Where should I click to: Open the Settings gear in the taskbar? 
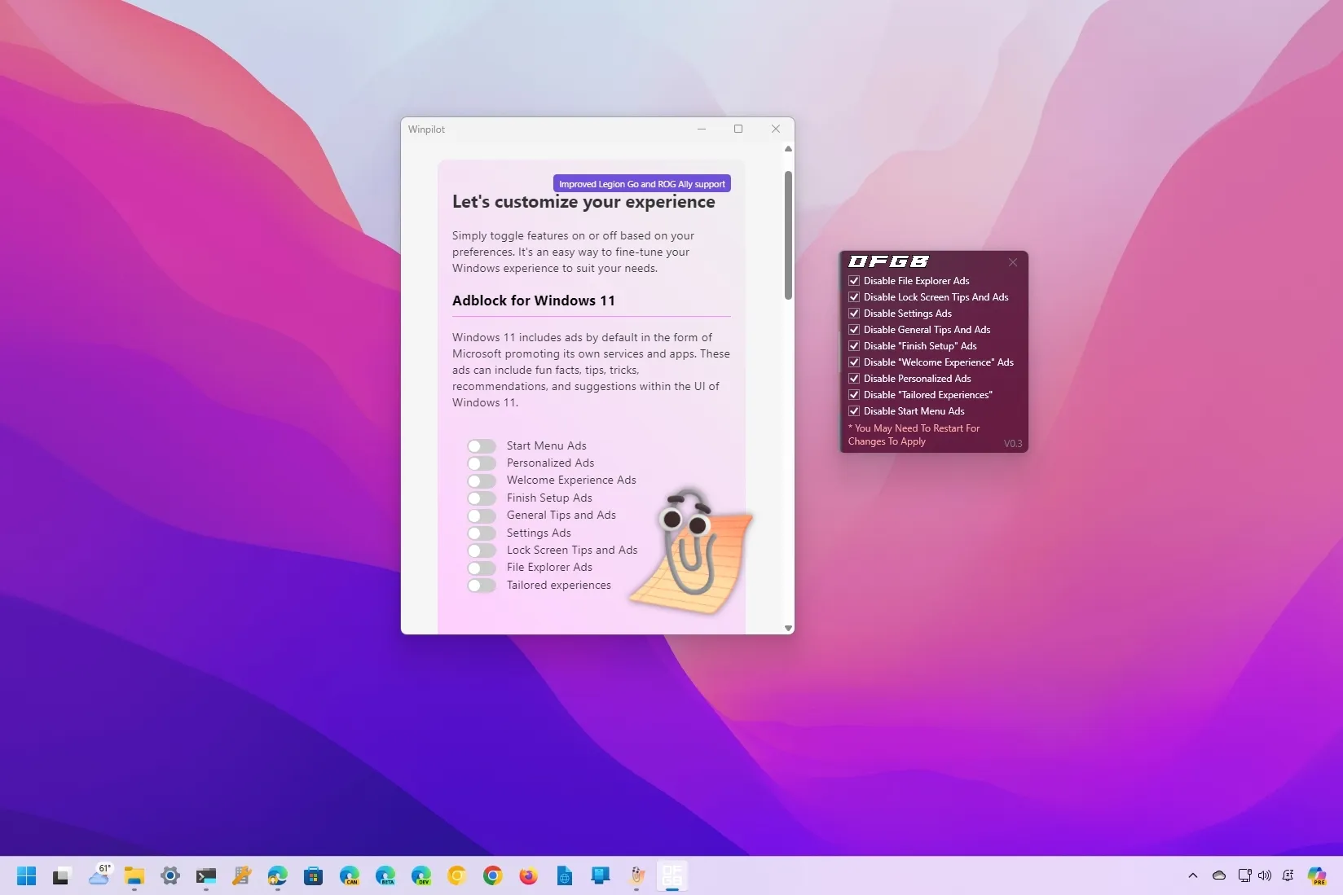[x=170, y=876]
